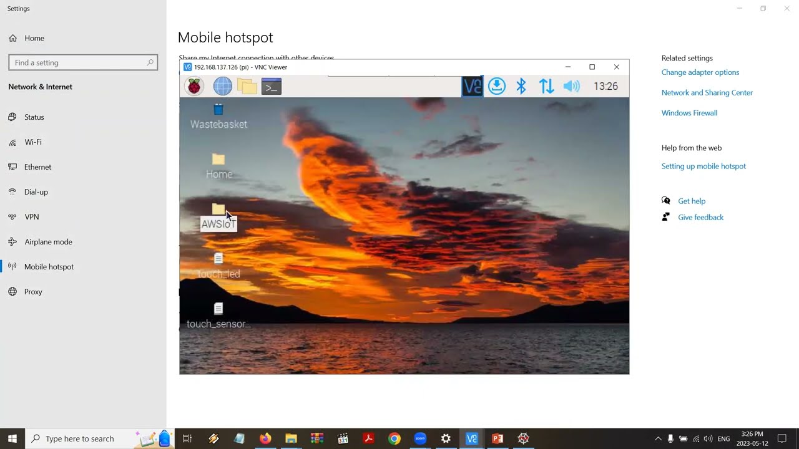
Task: Open the File Manager in the Pi panel
Action: [247, 86]
